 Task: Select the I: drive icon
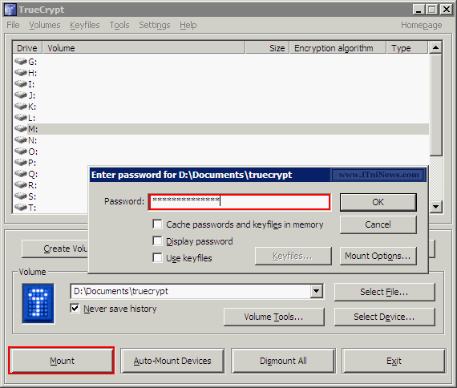point(21,83)
